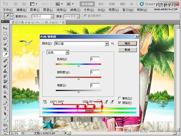Click the 色相 hue slider handle

tap(78, 66)
